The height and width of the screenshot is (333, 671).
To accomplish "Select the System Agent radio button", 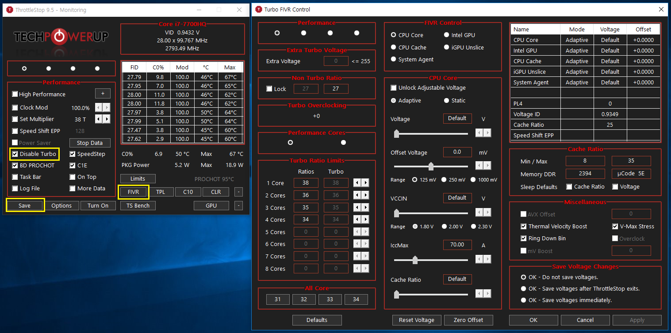I will [x=393, y=59].
